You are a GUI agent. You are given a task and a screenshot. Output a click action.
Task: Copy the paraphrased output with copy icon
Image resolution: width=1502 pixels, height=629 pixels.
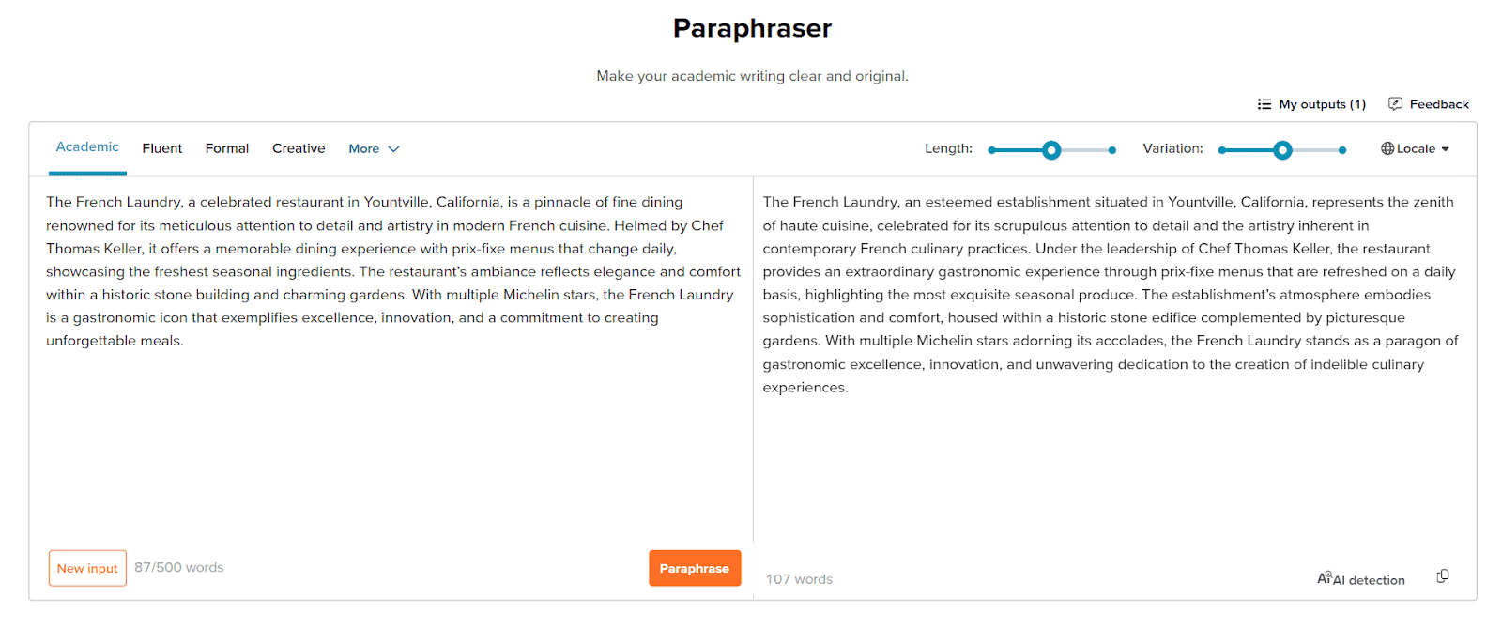tap(1443, 576)
